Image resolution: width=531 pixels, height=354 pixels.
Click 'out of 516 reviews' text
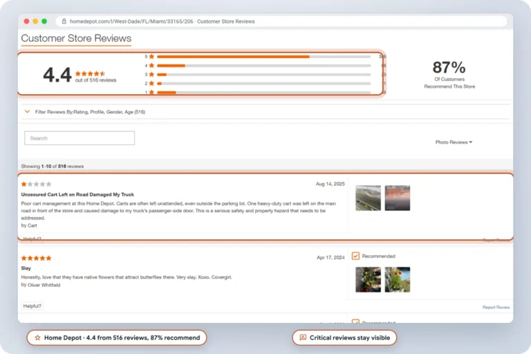[95, 80]
